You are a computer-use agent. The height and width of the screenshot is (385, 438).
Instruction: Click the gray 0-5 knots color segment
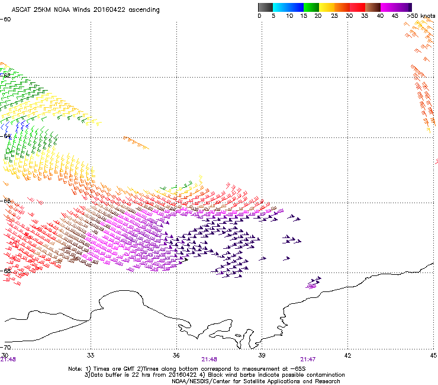coord(265,7)
